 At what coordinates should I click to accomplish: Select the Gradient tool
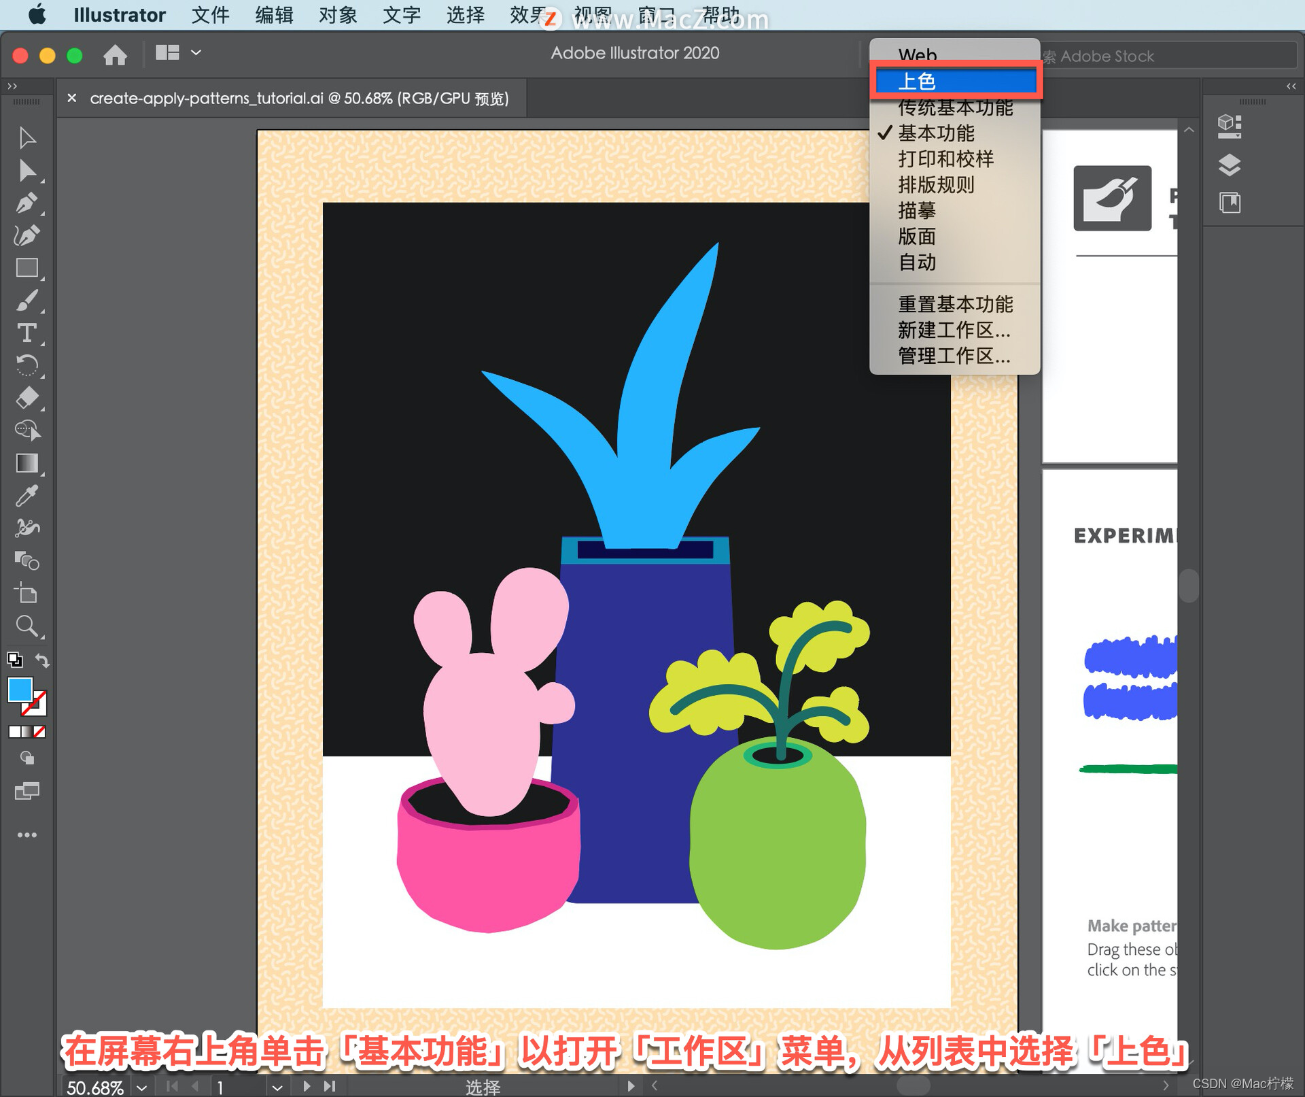click(27, 464)
